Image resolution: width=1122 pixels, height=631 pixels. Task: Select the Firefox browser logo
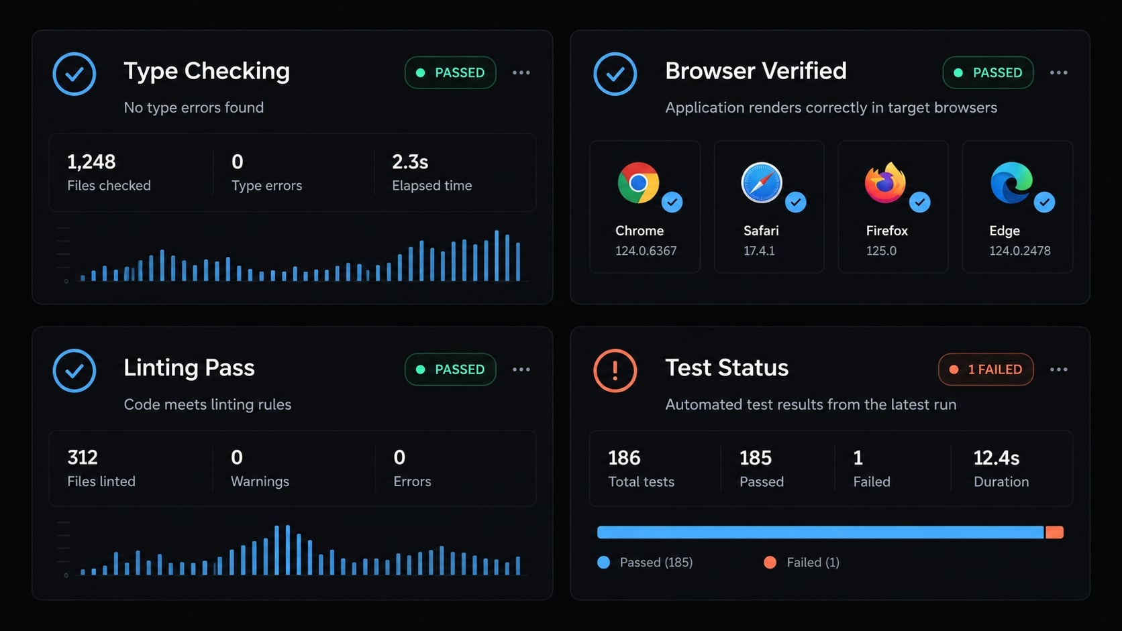885,182
